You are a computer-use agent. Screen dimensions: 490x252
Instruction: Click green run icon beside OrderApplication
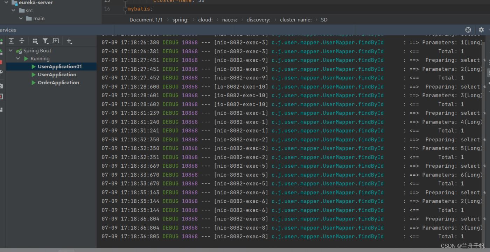coord(34,83)
